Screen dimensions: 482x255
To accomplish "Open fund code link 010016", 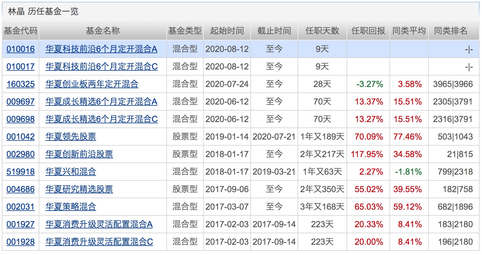I will (x=21, y=49).
